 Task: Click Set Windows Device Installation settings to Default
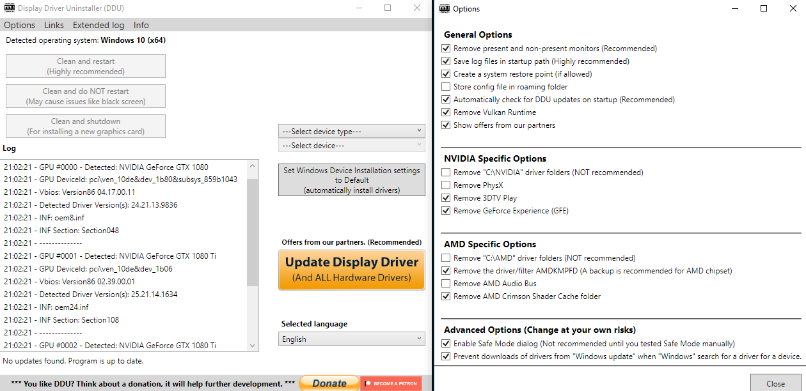[x=352, y=180]
